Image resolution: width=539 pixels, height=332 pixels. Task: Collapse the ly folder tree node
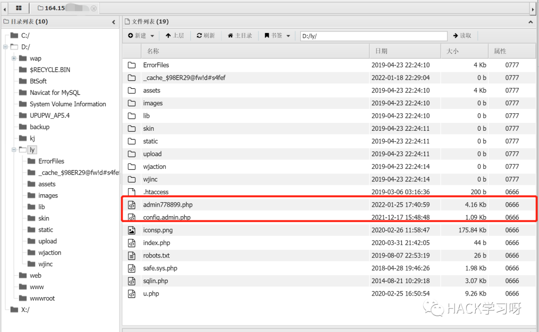[x=14, y=150]
